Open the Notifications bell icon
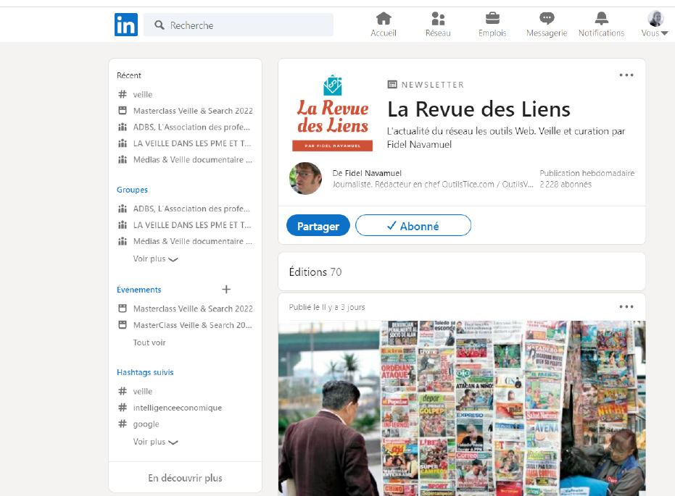The image size is (675, 496). (x=601, y=19)
